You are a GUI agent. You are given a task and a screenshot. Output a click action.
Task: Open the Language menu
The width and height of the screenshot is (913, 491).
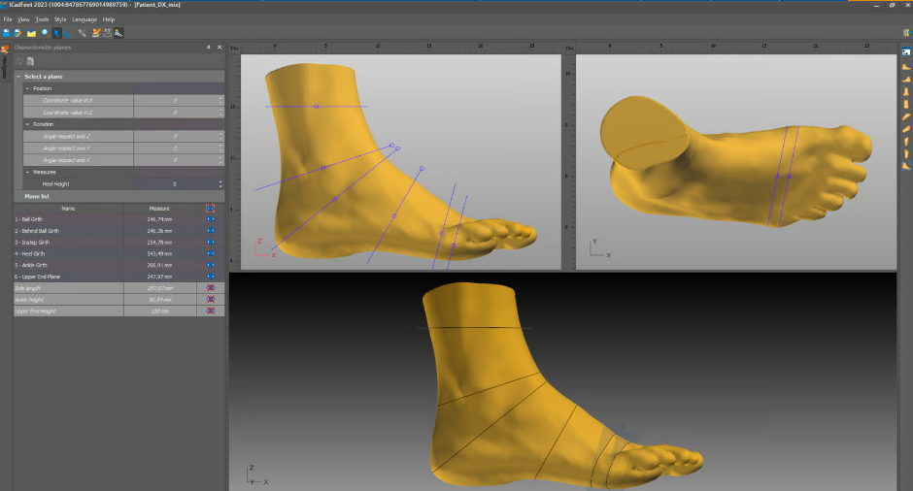point(85,19)
